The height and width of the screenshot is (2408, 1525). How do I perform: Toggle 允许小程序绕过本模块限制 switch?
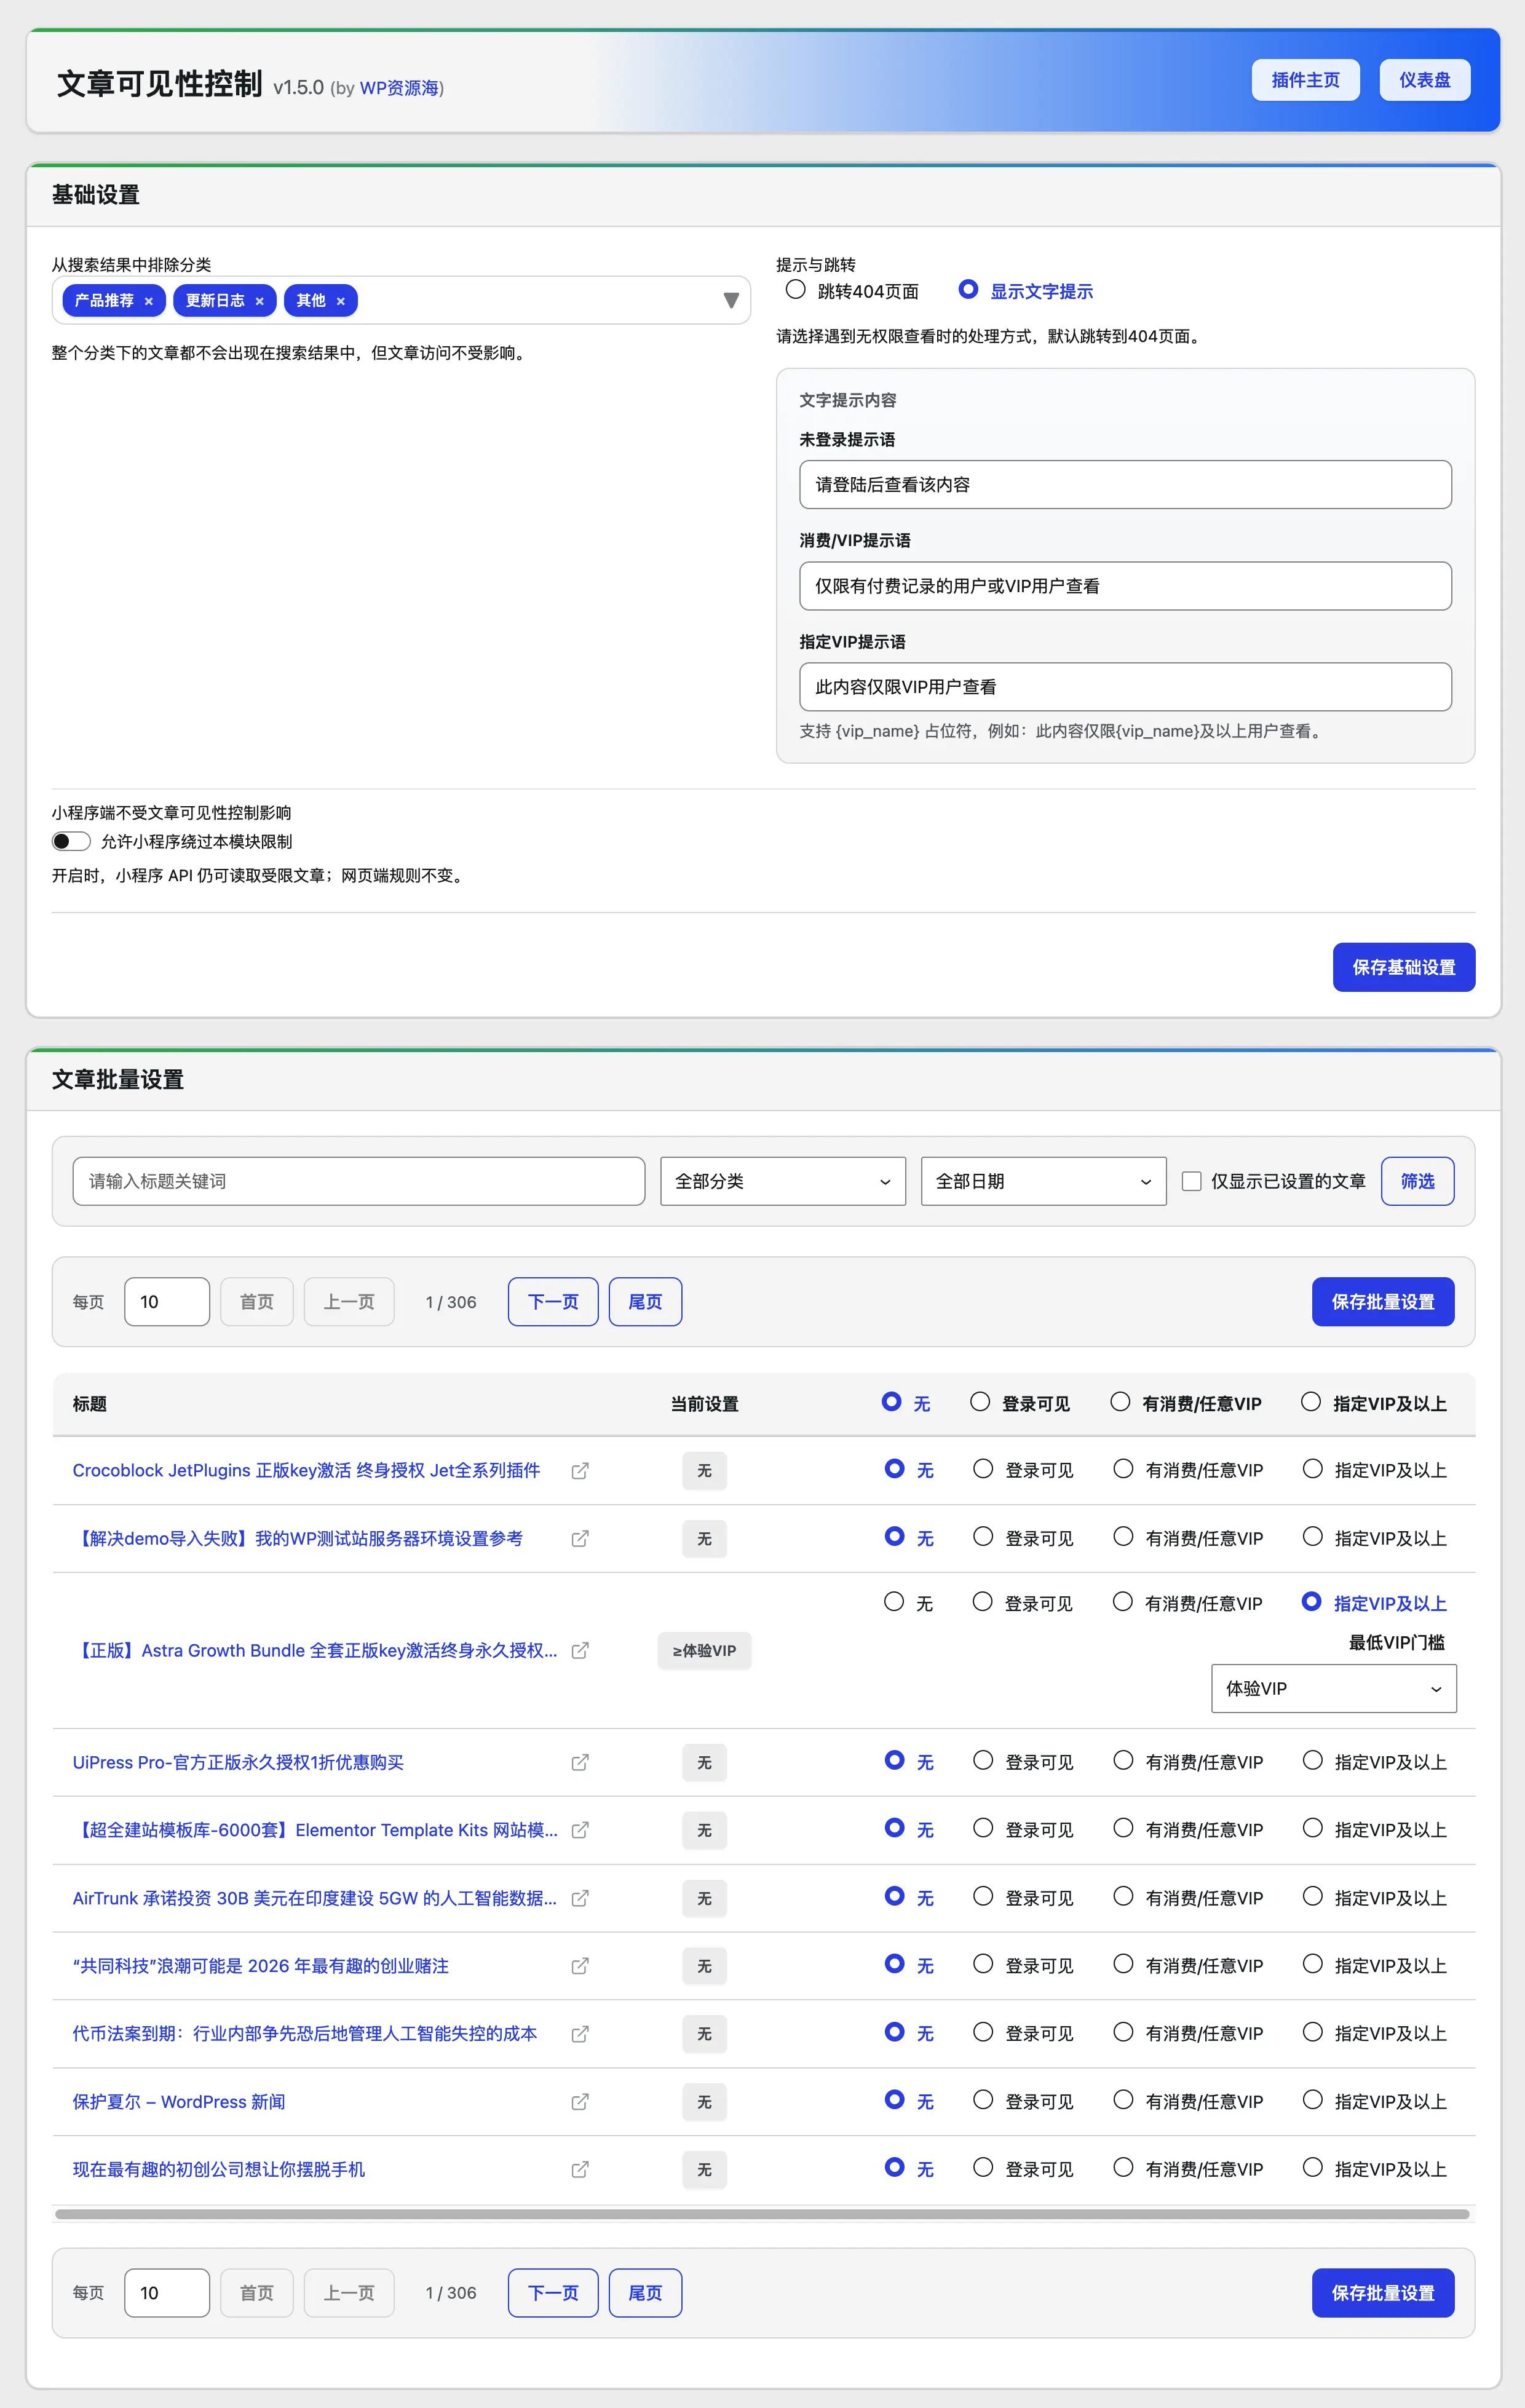(x=71, y=841)
